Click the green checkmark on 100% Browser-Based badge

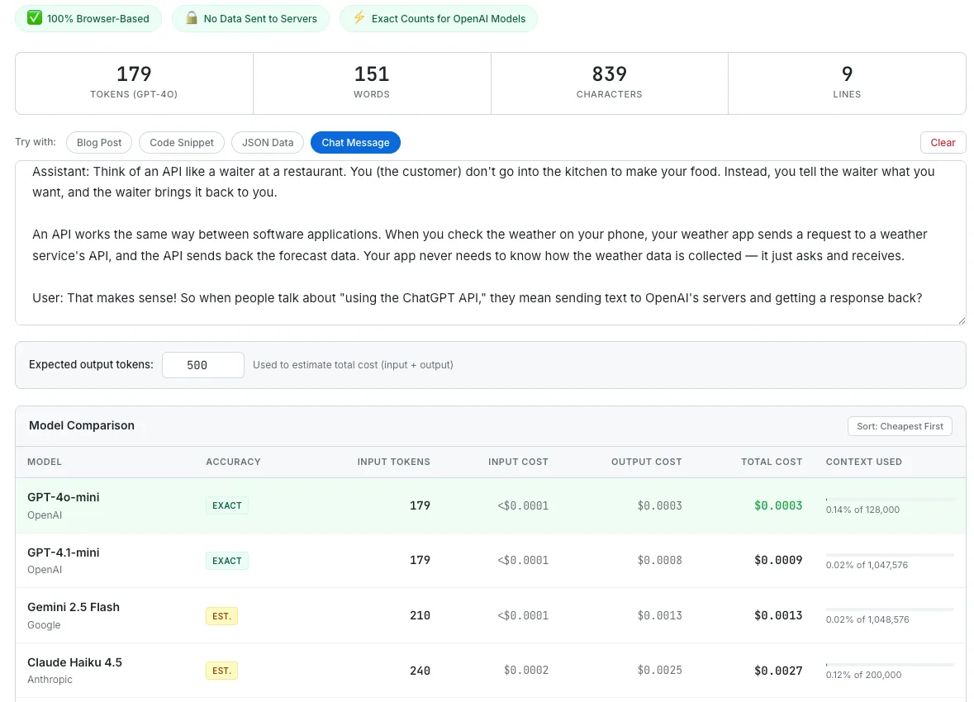pos(34,18)
